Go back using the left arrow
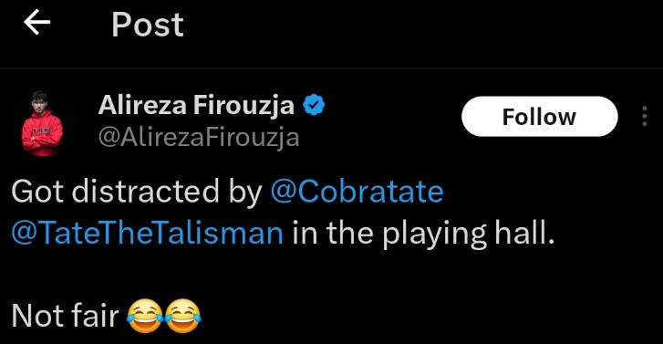This screenshot has width=663, height=344. 37,23
